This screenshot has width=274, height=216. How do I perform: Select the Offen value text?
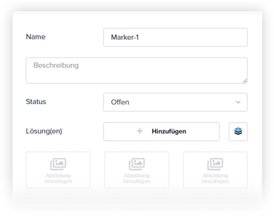[x=120, y=102]
